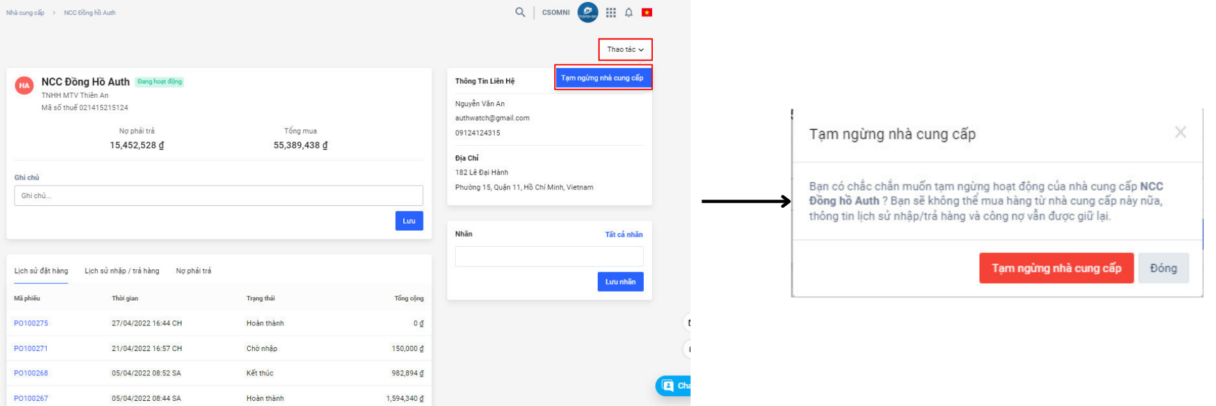Click the 27/04/2022 16:44 CH time cell
The height and width of the screenshot is (406, 1216).
pyautogui.click(x=147, y=324)
